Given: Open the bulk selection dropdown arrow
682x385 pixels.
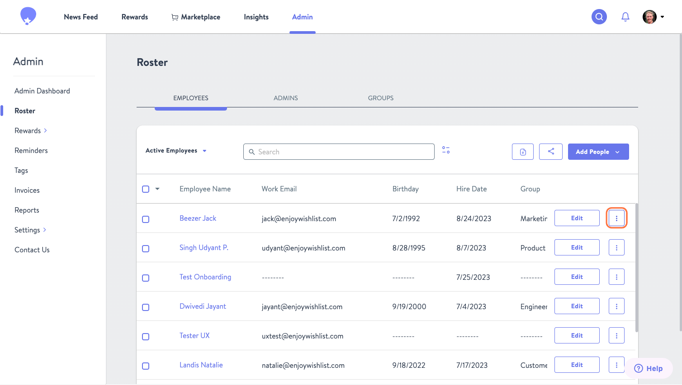Looking at the screenshot, I should (x=157, y=189).
